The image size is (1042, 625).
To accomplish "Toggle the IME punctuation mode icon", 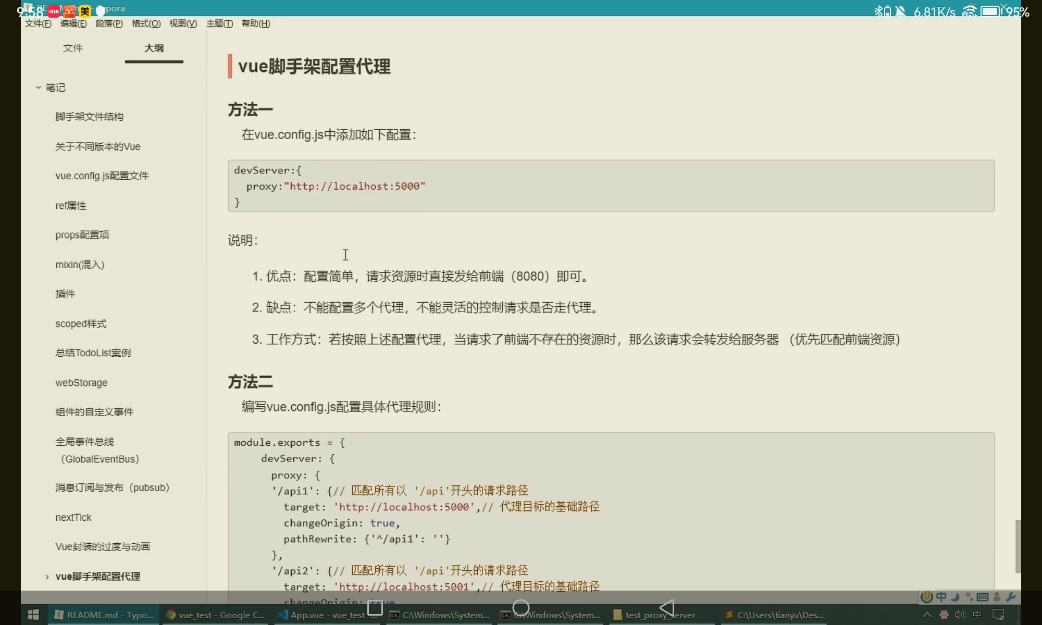I will pyautogui.click(x=969, y=597).
